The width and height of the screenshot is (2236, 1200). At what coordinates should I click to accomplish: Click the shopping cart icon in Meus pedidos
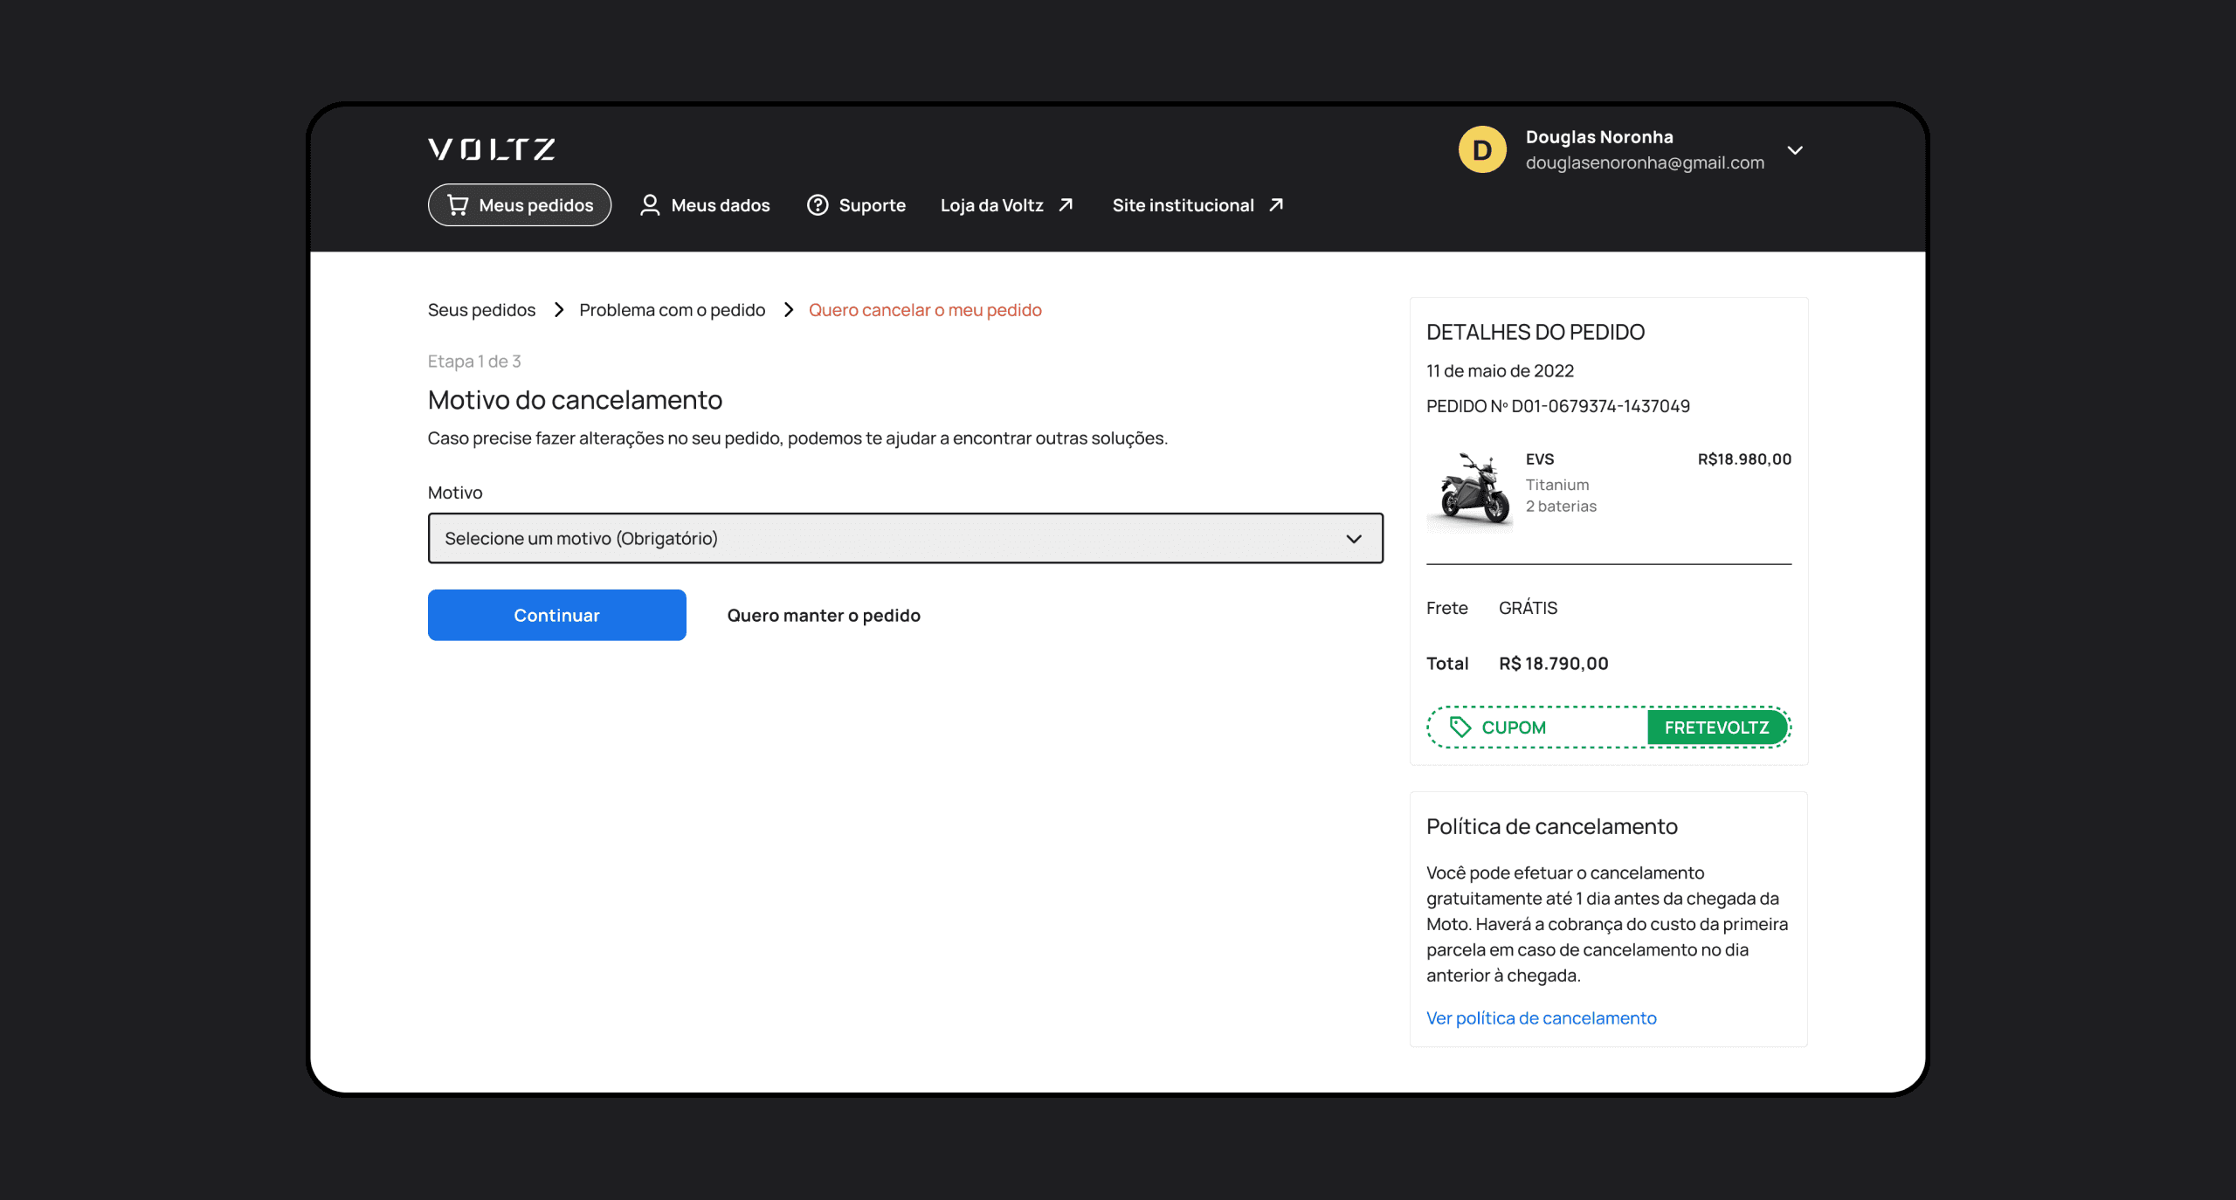coord(458,204)
